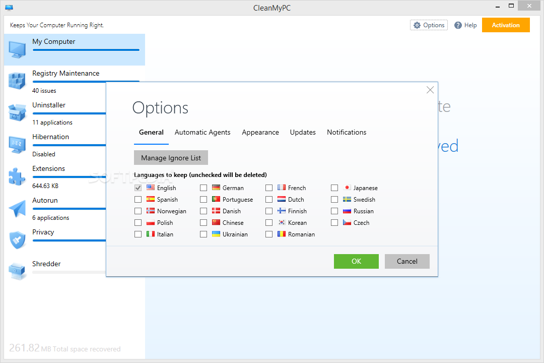The image size is (544, 363).
Task: Check the Norwegian language checkbox
Action: point(138,211)
